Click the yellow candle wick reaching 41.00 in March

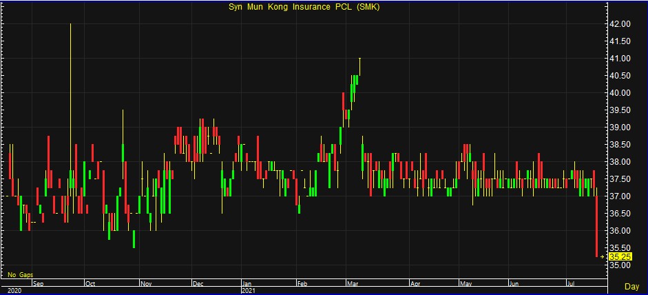point(359,67)
